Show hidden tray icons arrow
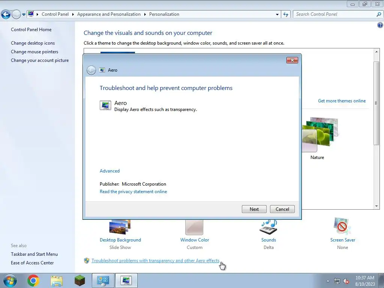This screenshot has width=384, height=288. [x=328, y=281]
